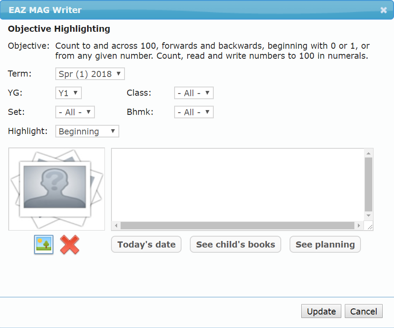Click the text area scroll up arrow
This screenshot has height=328, width=394.
click(369, 153)
